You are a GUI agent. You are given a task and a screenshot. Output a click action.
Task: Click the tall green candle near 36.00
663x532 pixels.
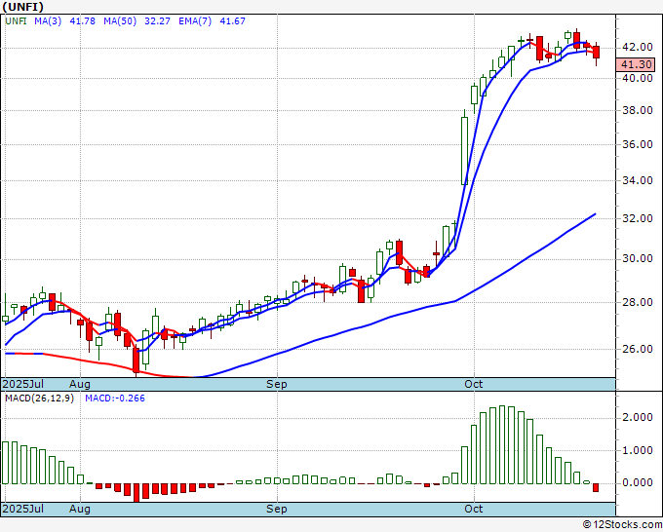(464, 150)
